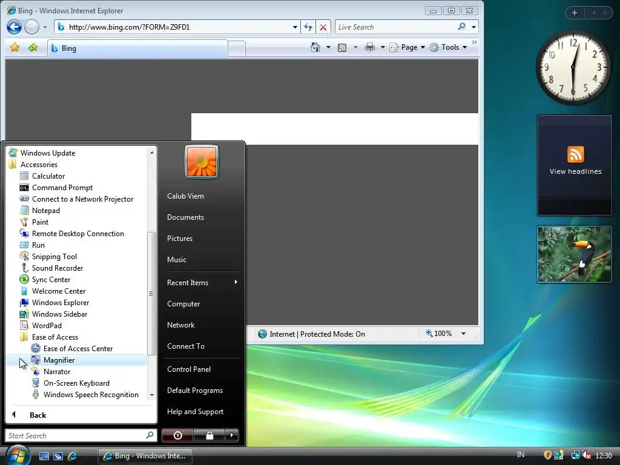Click the Start menu lock button

click(x=209, y=435)
